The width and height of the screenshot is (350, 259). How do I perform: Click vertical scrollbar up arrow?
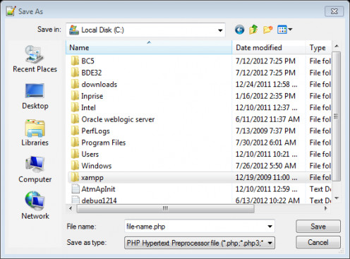point(337,46)
